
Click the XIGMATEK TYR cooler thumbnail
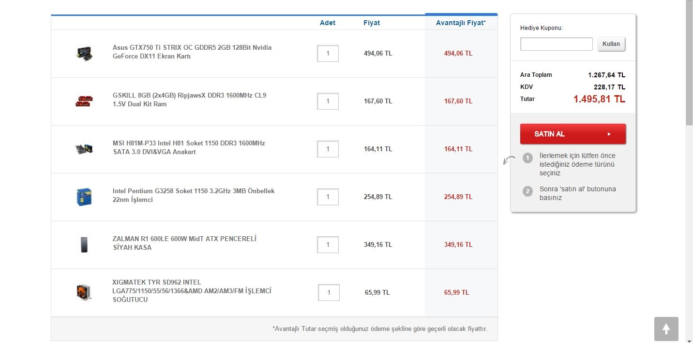coord(84,292)
